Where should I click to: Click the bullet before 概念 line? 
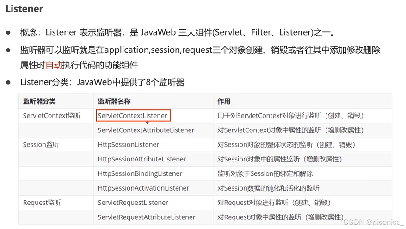pyautogui.click(x=8, y=33)
